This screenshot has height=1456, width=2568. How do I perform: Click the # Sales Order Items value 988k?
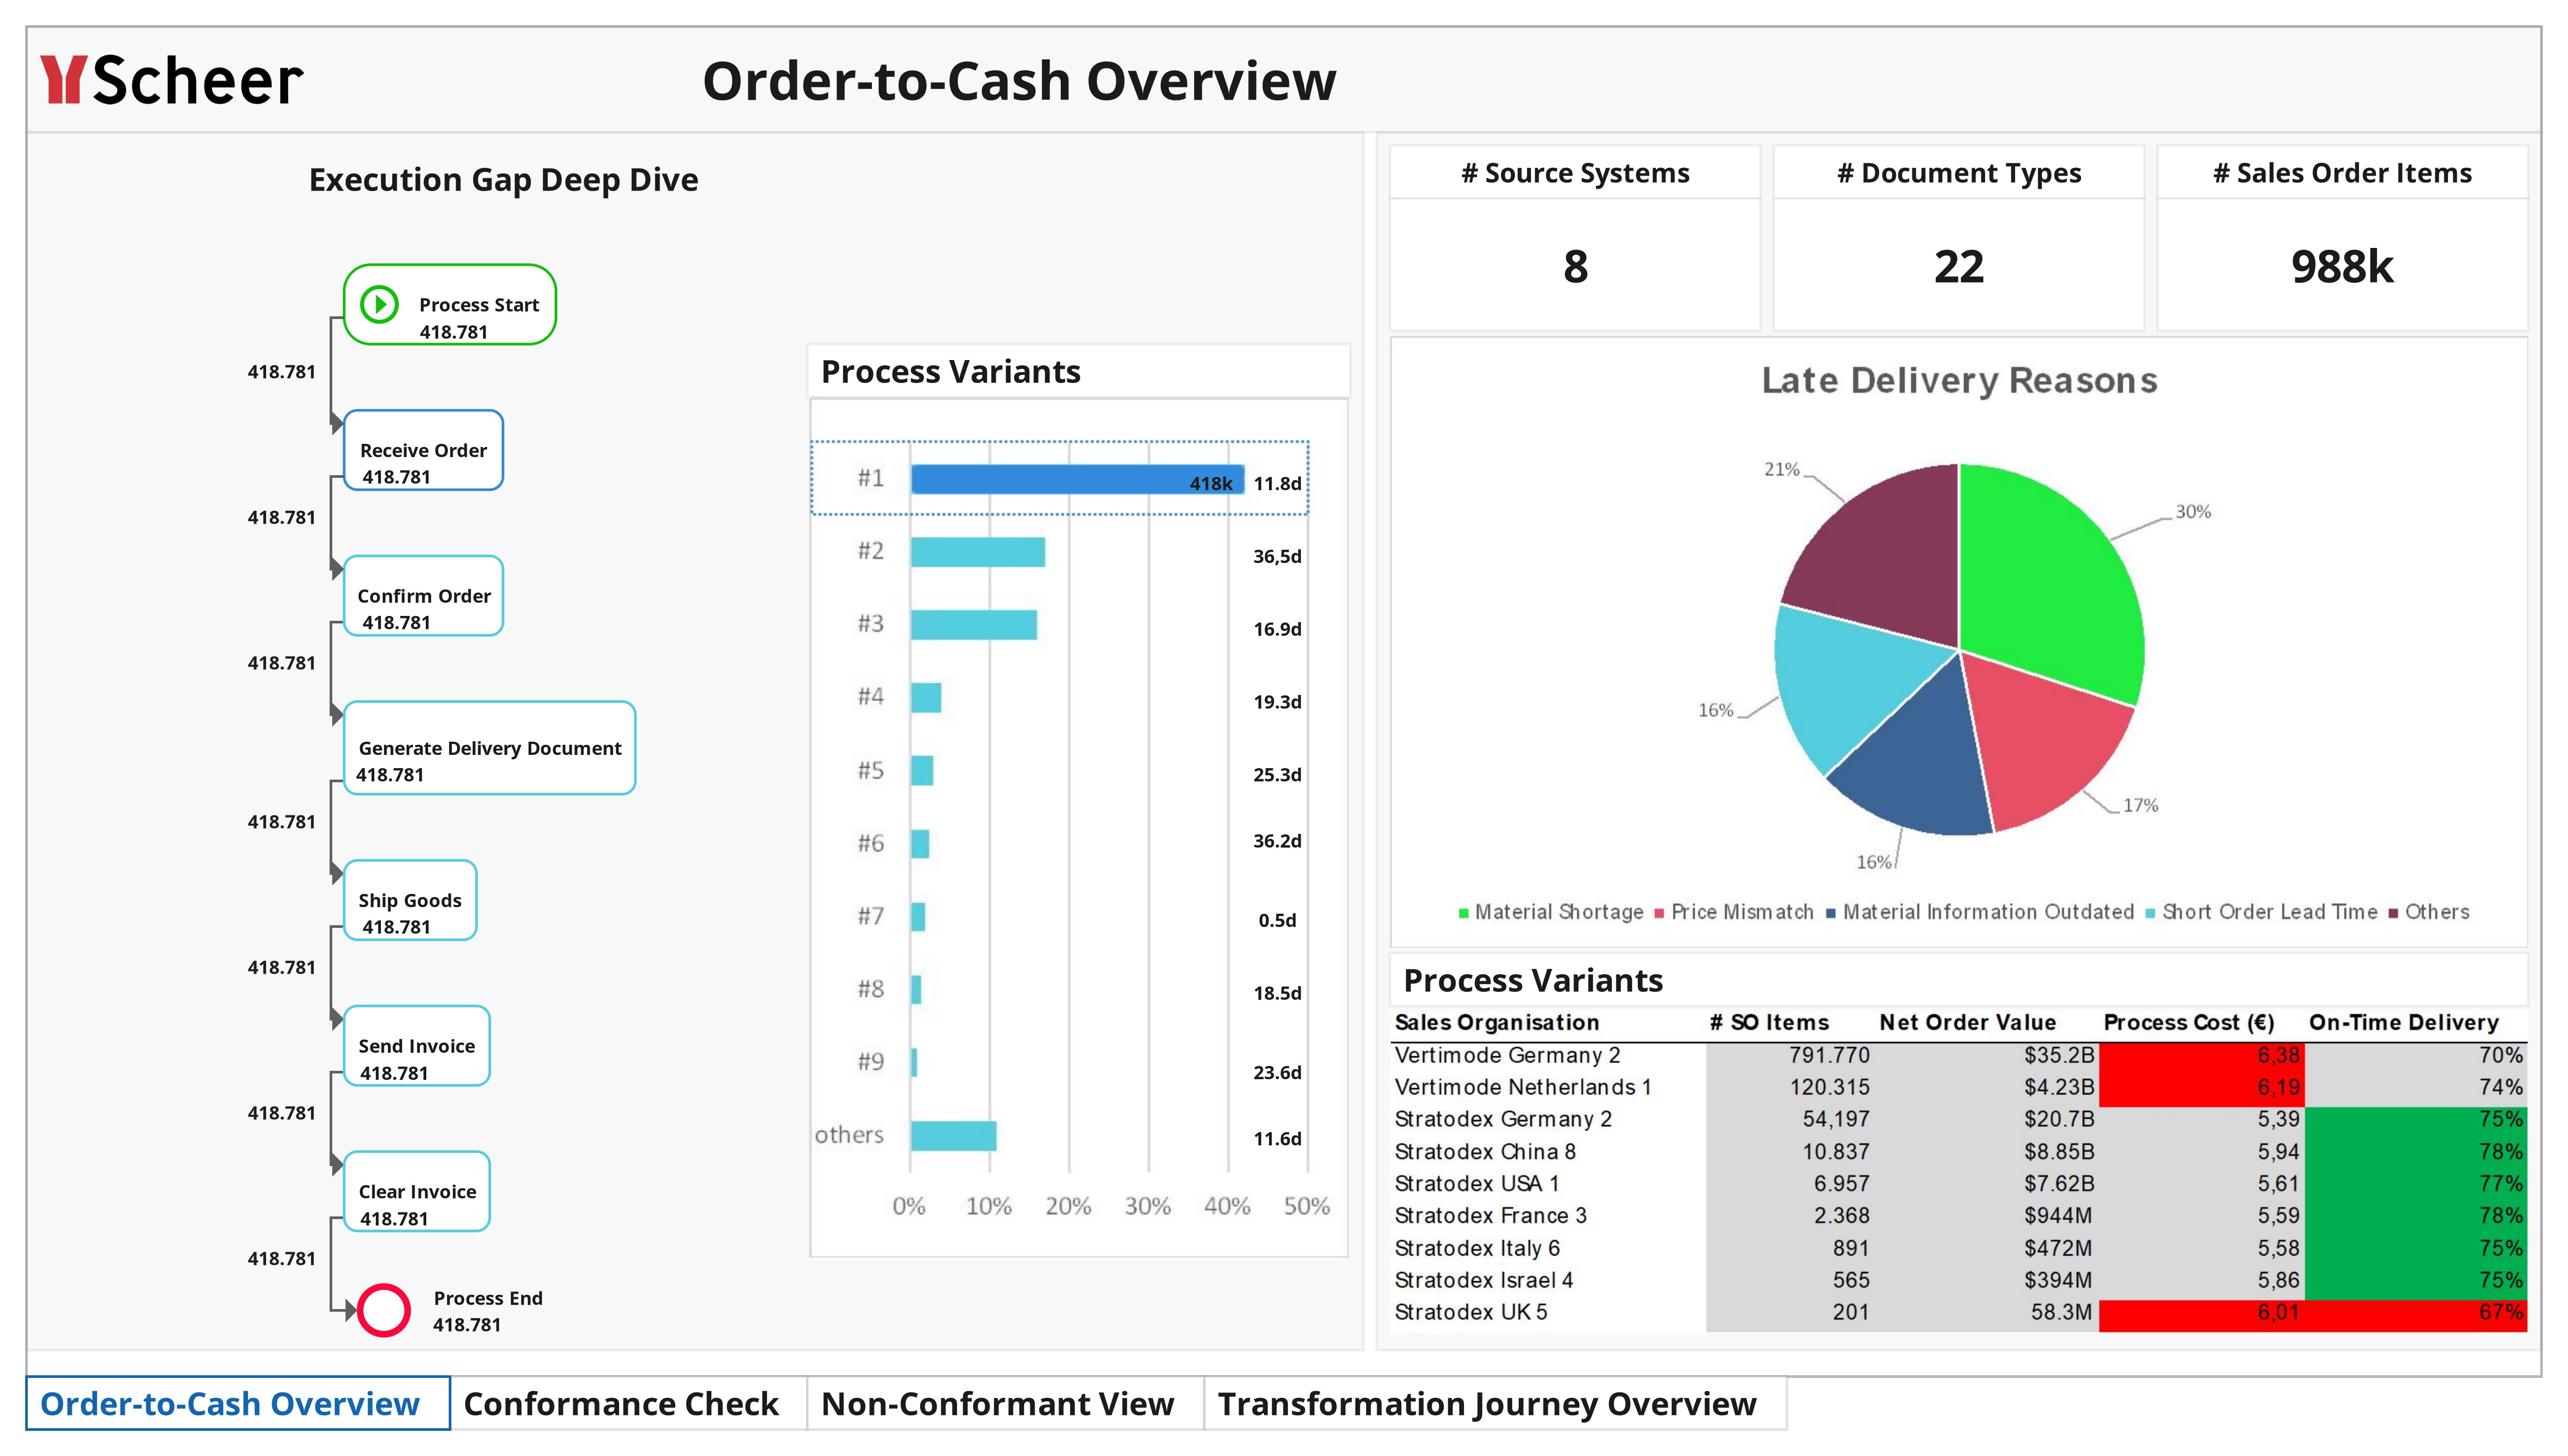(x=2342, y=267)
